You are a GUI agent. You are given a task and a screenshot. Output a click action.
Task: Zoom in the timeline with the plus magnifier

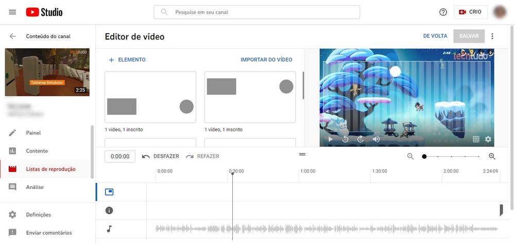492,157
